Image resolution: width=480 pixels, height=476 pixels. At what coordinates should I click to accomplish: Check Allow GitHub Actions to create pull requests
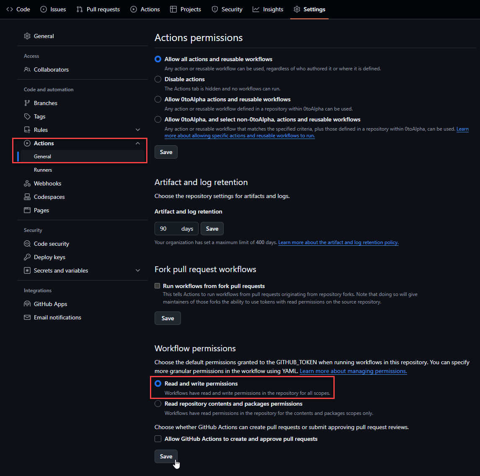158,439
